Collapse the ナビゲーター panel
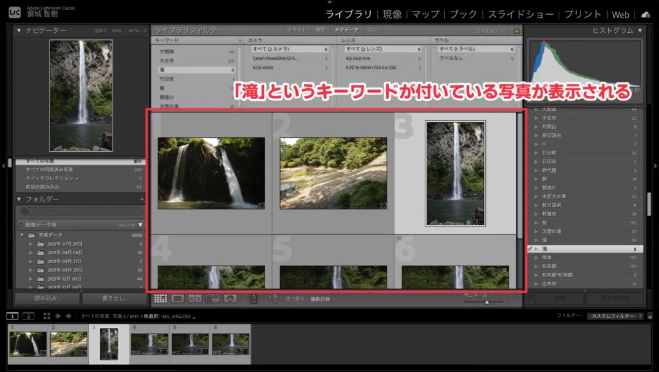 19,30
